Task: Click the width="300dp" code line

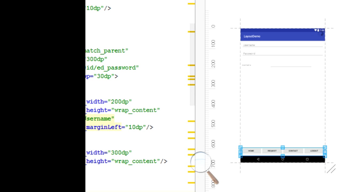Action: point(109,153)
